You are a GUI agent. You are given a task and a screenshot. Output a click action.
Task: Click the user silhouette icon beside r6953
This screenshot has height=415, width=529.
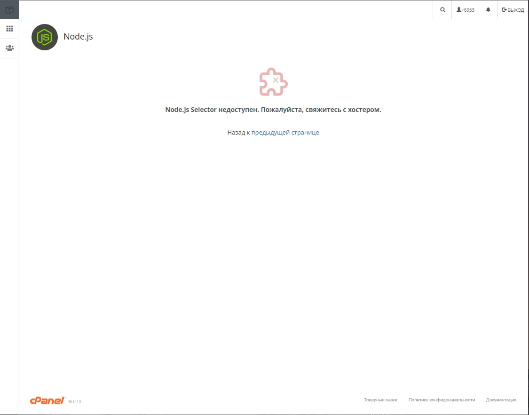459,10
